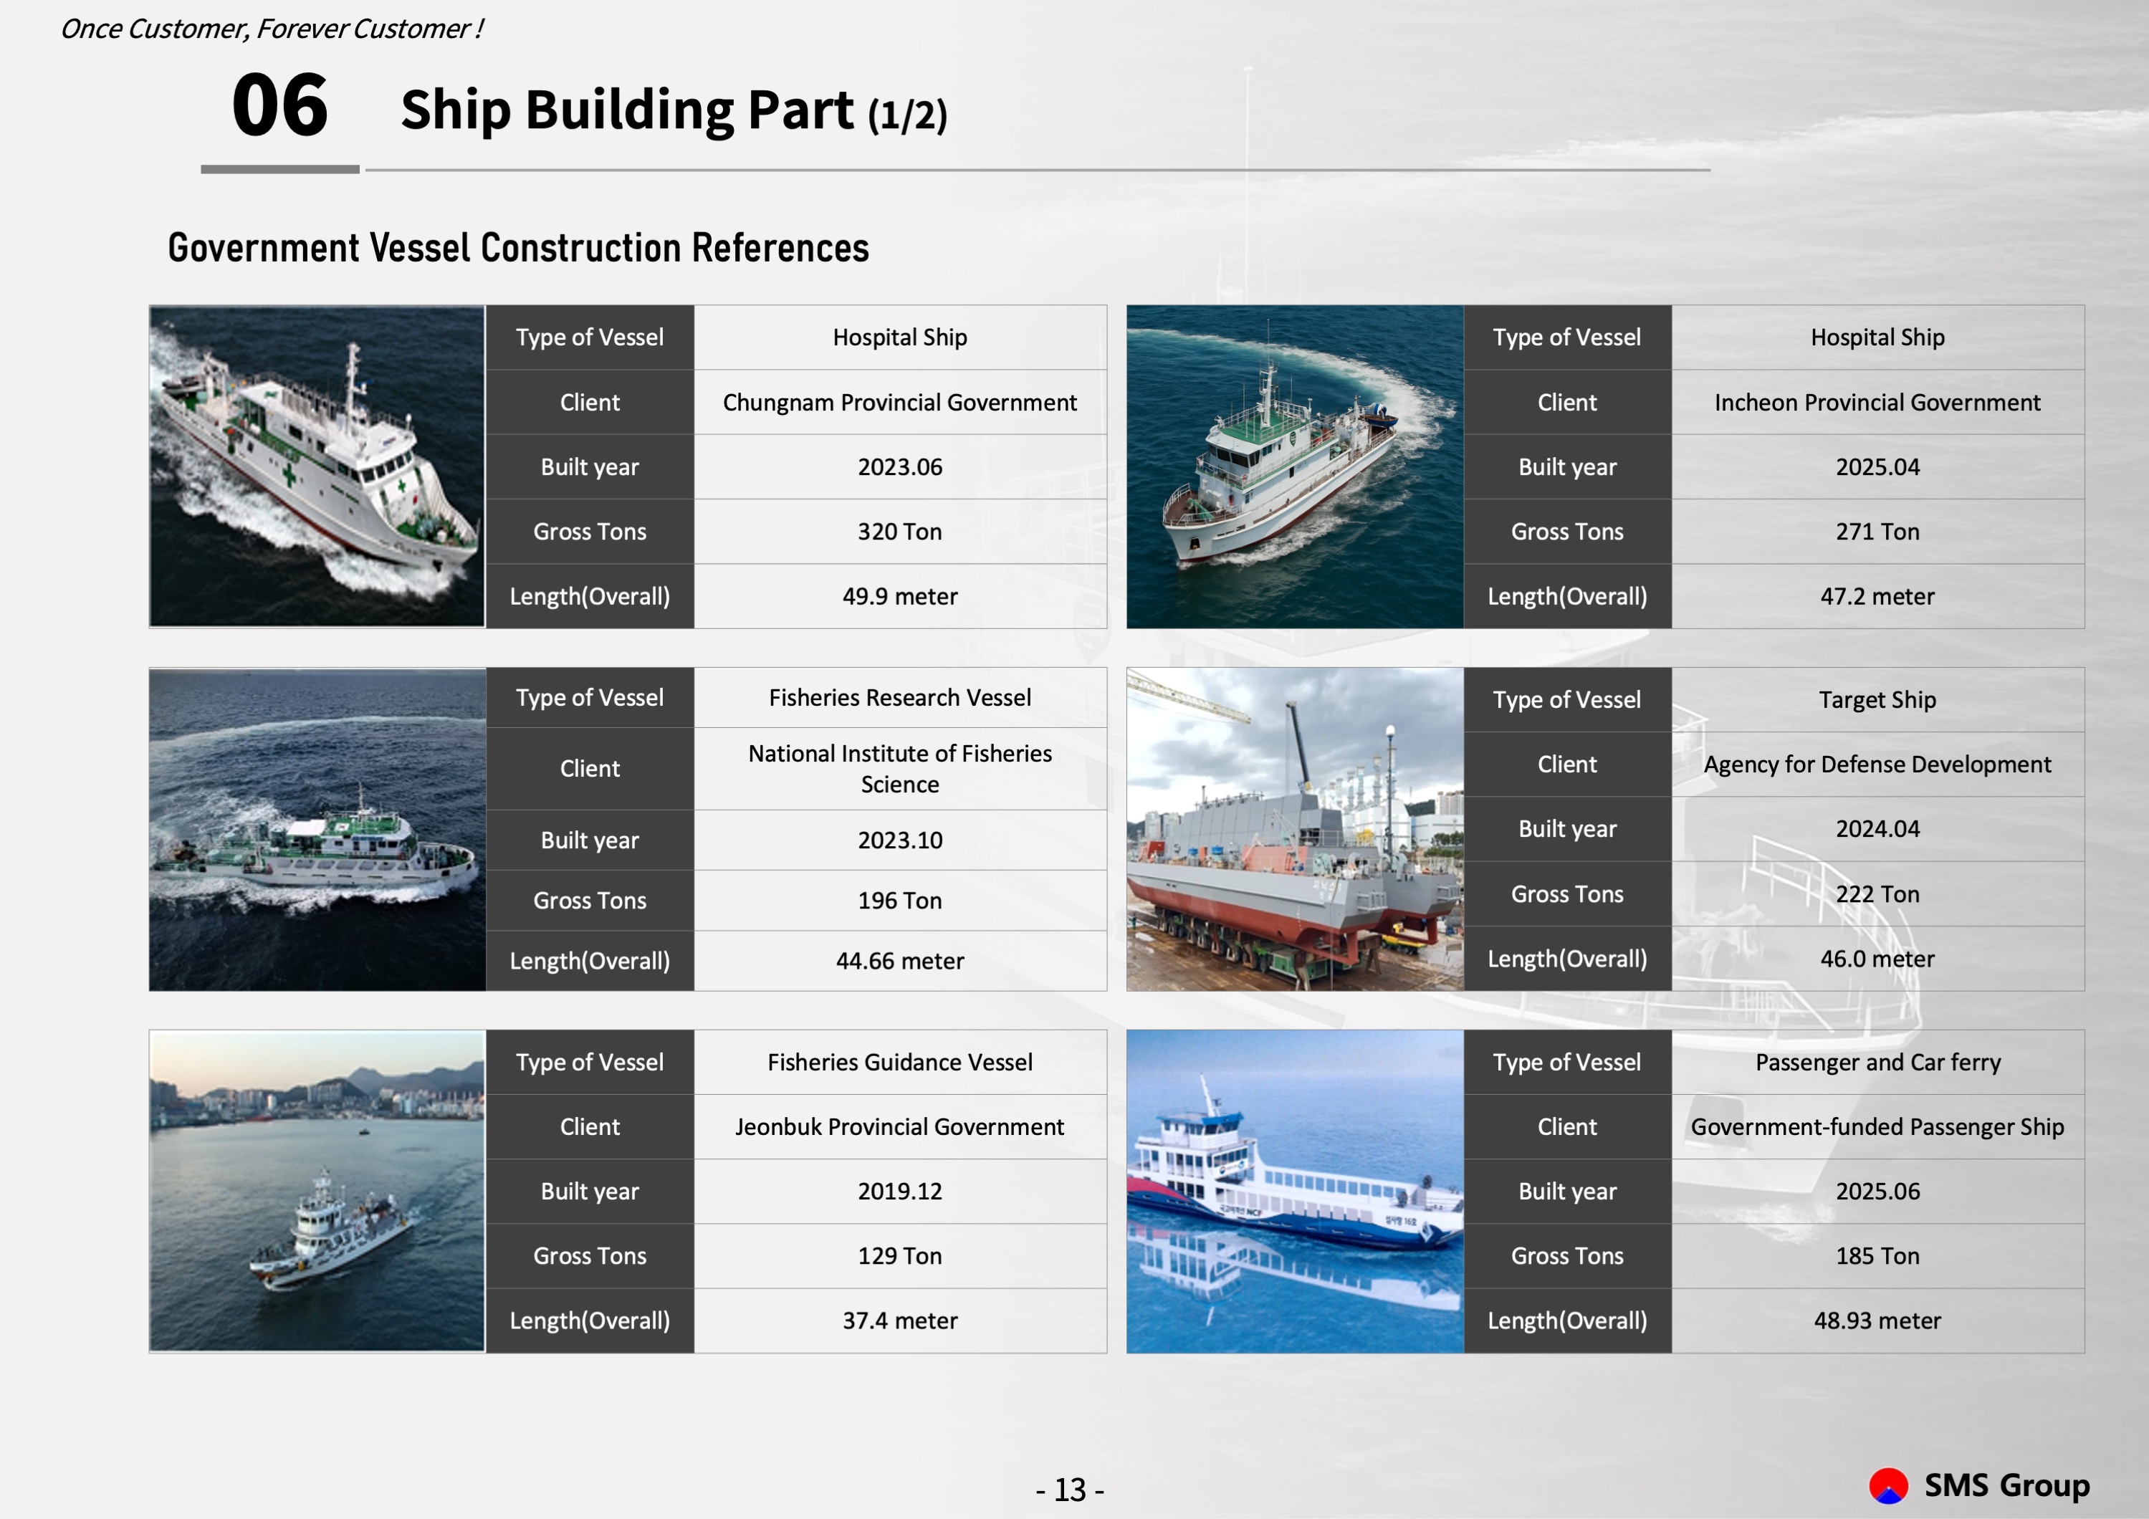2149x1519 pixels.
Task: Open the Incheon hospital ship photo
Action: coord(1294,466)
